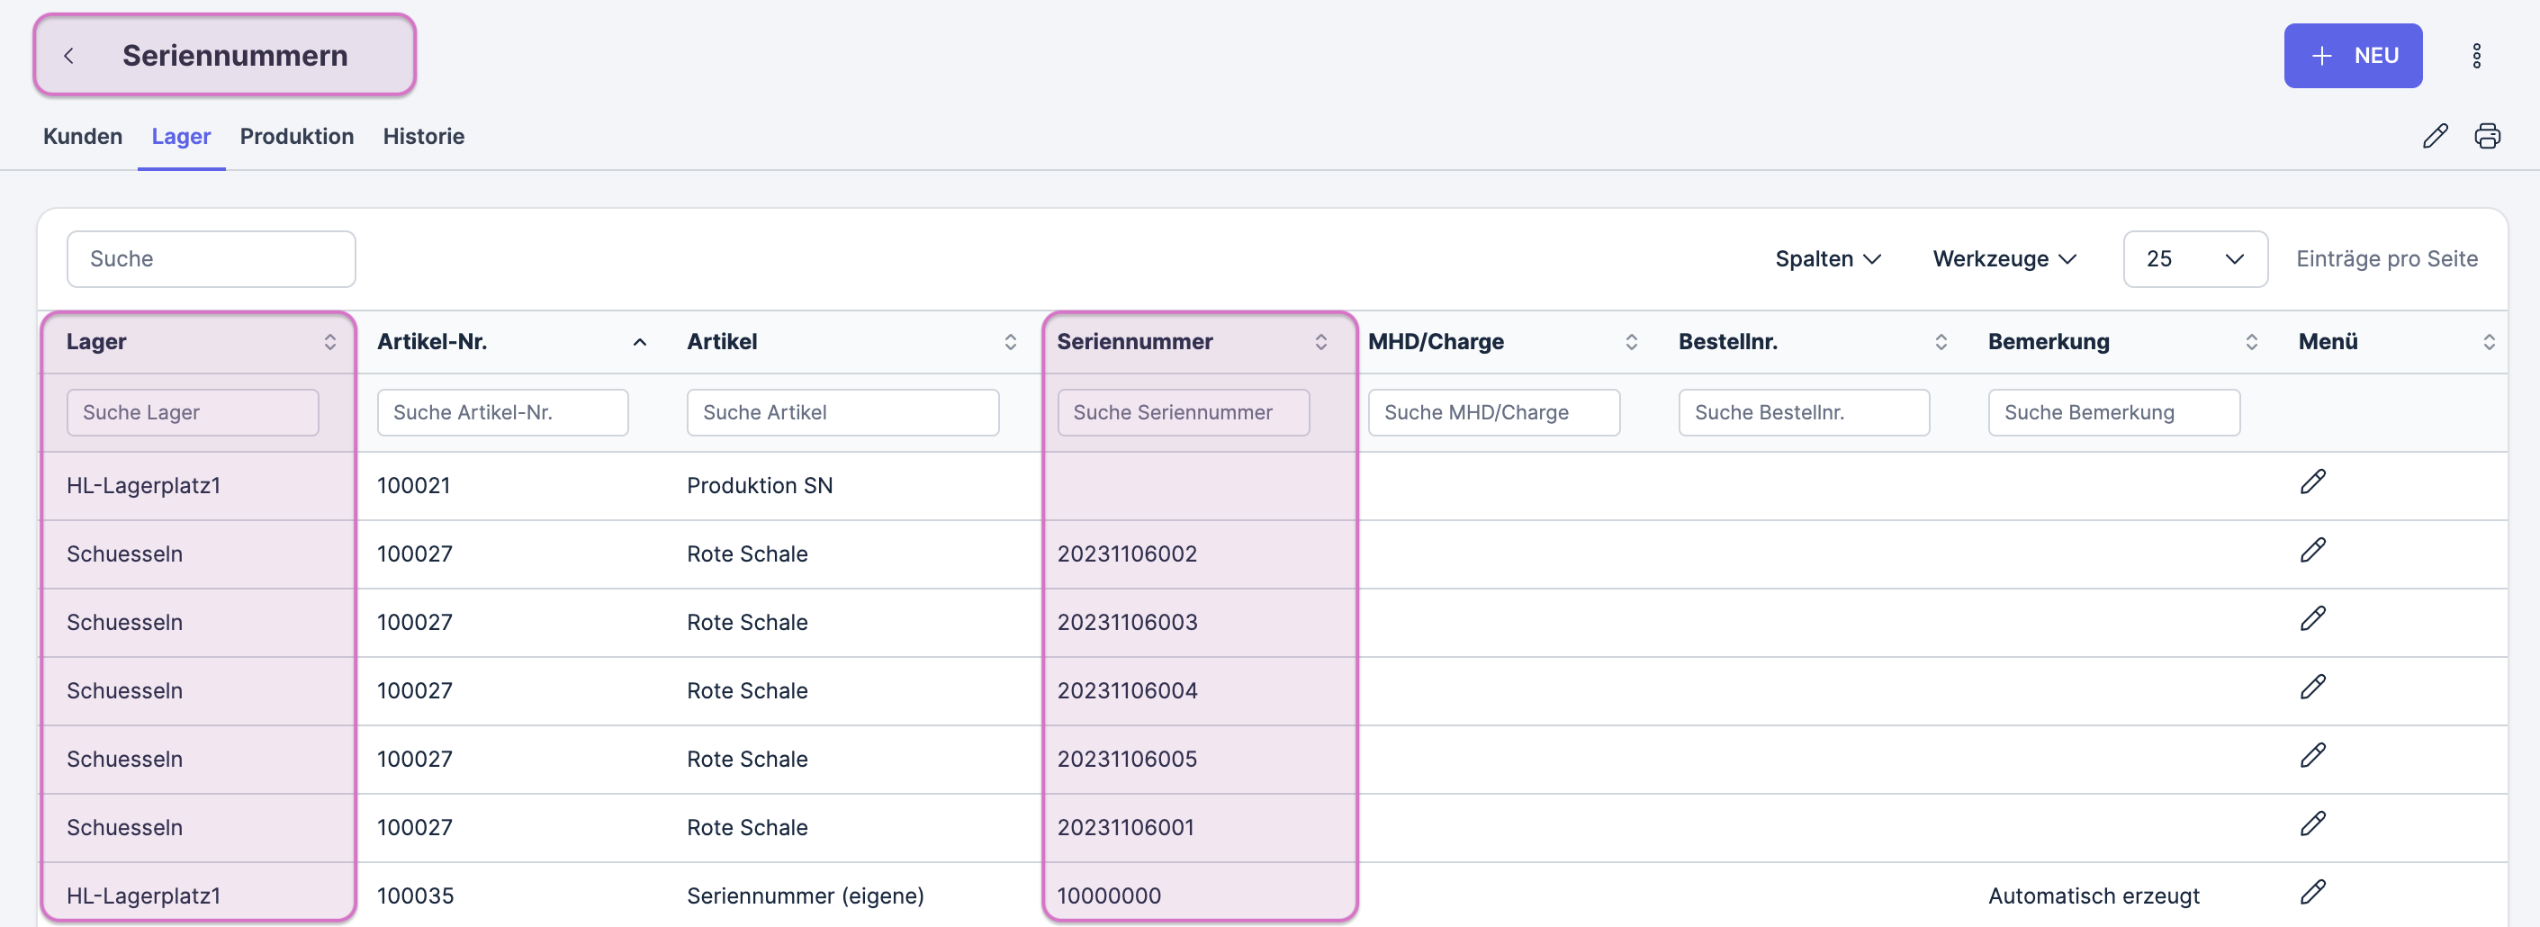The image size is (2540, 927).
Task: Click the main Suche search field
Action: point(211,259)
